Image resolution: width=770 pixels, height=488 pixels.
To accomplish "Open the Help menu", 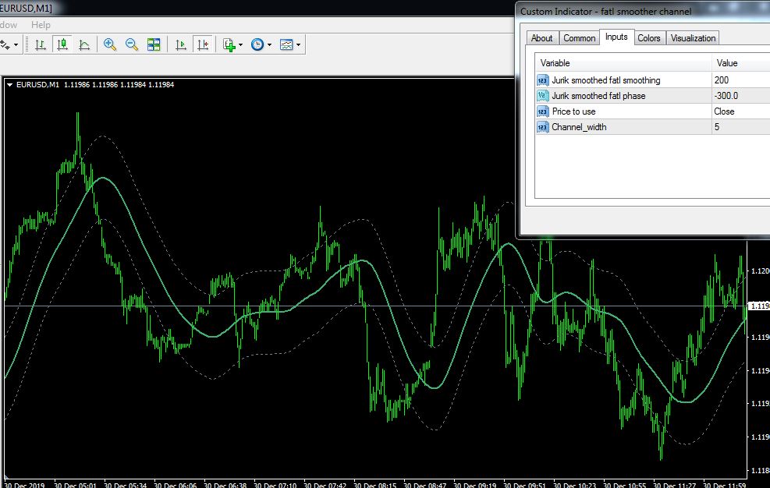I will click(41, 25).
